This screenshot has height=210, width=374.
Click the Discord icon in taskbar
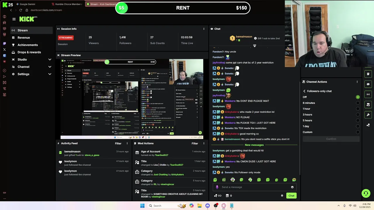pos(207,206)
